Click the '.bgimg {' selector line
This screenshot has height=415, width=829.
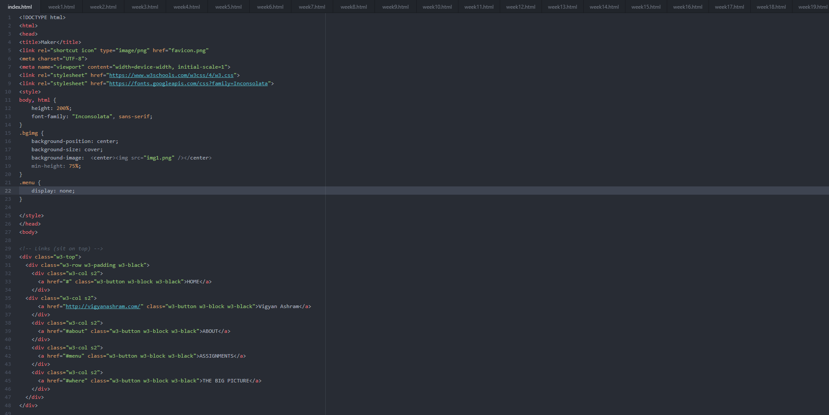31,133
